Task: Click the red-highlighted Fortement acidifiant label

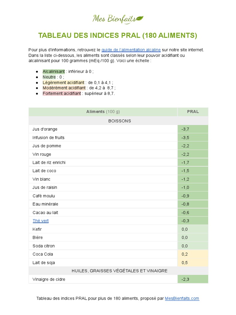Action: tap(62, 94)
